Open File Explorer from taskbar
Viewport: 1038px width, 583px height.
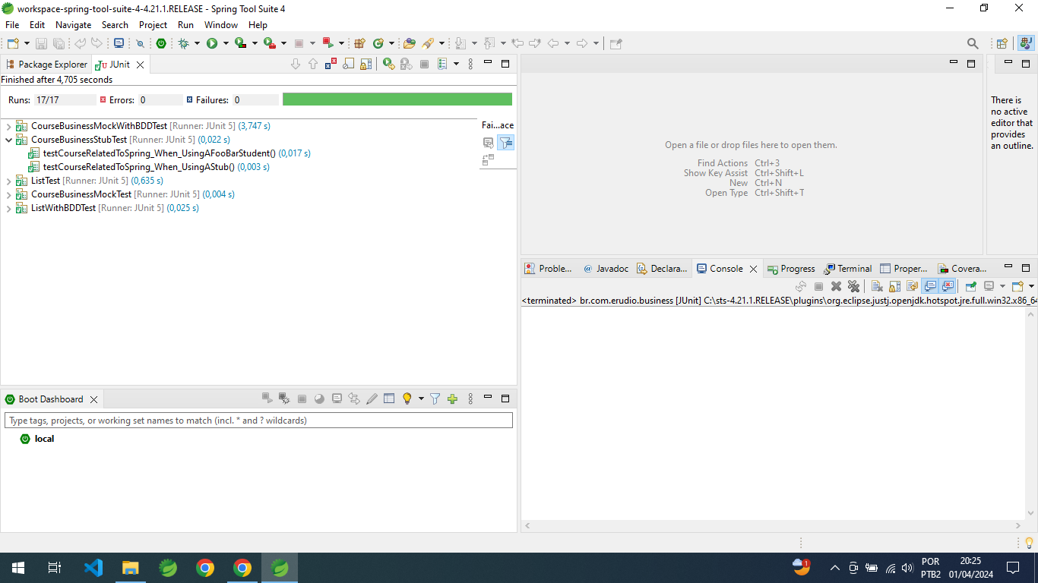tap(131, 568)
